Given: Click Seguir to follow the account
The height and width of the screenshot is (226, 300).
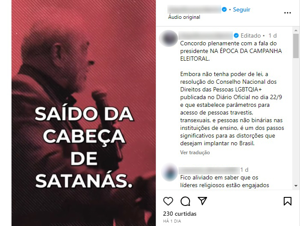Looking at the screenshot, I should point(241,9).
